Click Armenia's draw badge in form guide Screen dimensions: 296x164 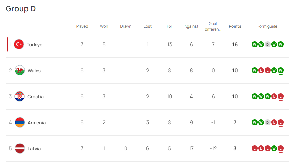point(267,122)
